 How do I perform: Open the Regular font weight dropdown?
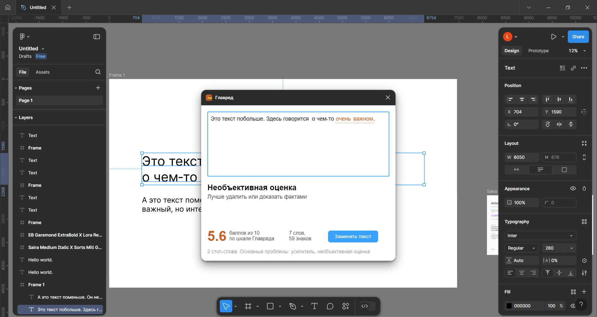[x=522, y=248]
